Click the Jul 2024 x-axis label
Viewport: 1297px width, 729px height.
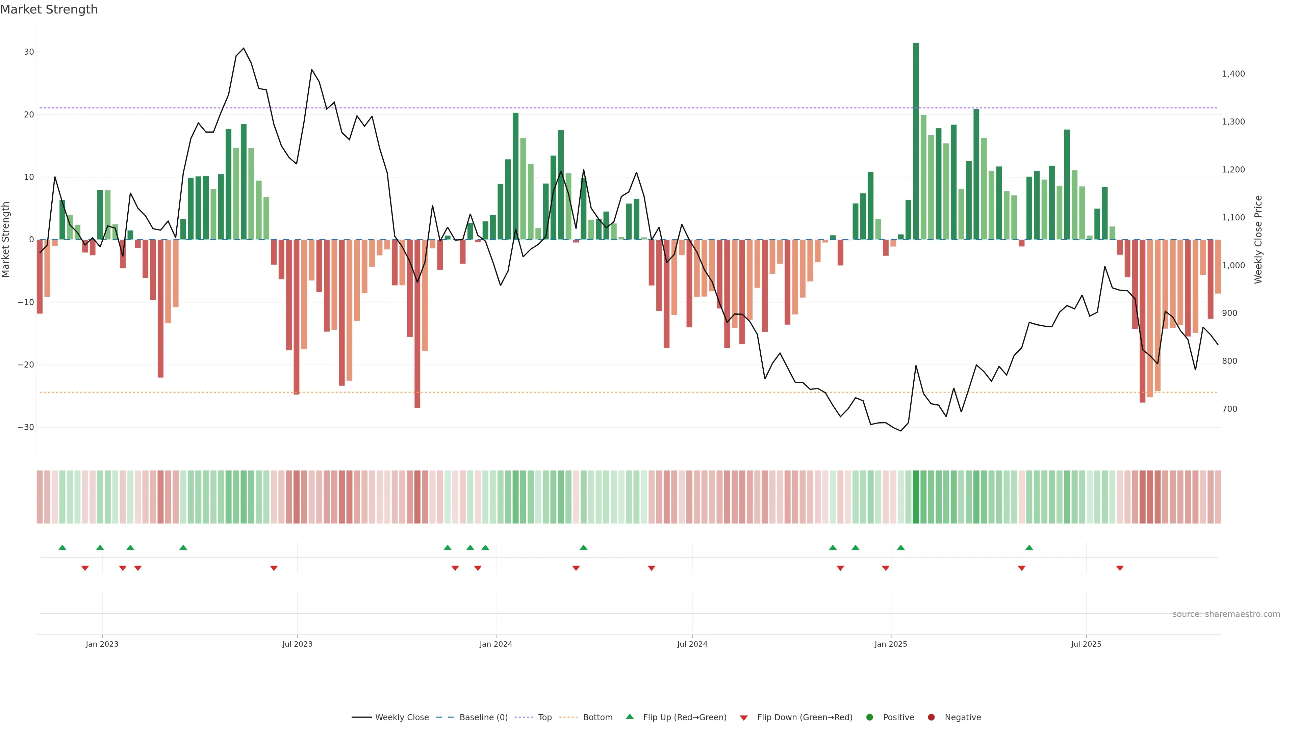(692, 644)
